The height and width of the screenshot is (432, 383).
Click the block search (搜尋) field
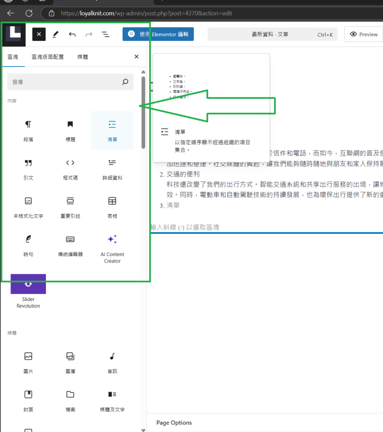(x=65, y=82)
